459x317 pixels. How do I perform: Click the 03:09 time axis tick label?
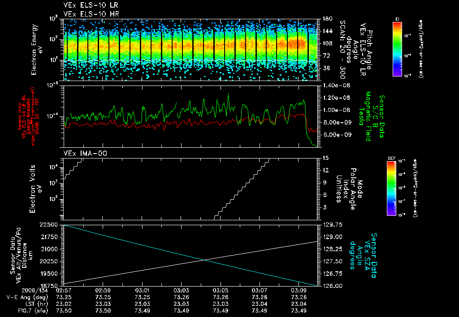299,291
